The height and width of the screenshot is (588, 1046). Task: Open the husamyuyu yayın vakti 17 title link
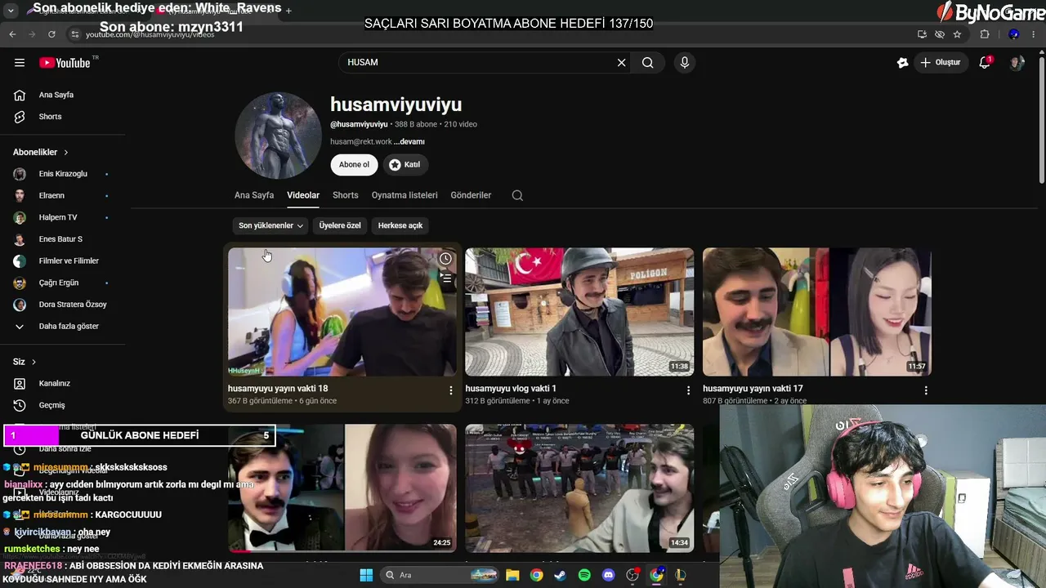click(753, 389)
